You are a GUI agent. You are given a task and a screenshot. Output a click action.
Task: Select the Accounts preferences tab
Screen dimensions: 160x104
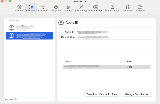[31, 8]
